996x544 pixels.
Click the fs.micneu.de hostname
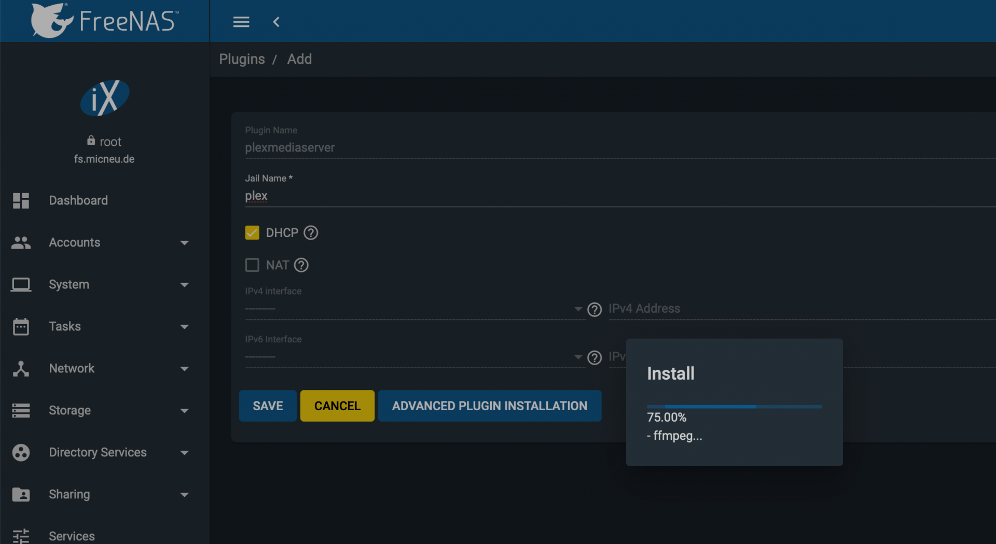[x=104, y=159]
